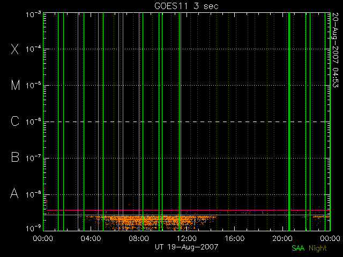Click the isolated orange point above 07:00

[129, 205]
